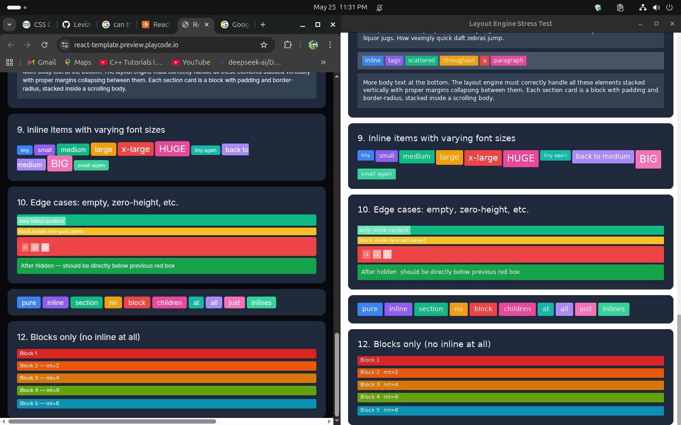The height and width of the screenshot is (425, 681).
Task: View site information icon beside the URL
Action: coord(65,45)
